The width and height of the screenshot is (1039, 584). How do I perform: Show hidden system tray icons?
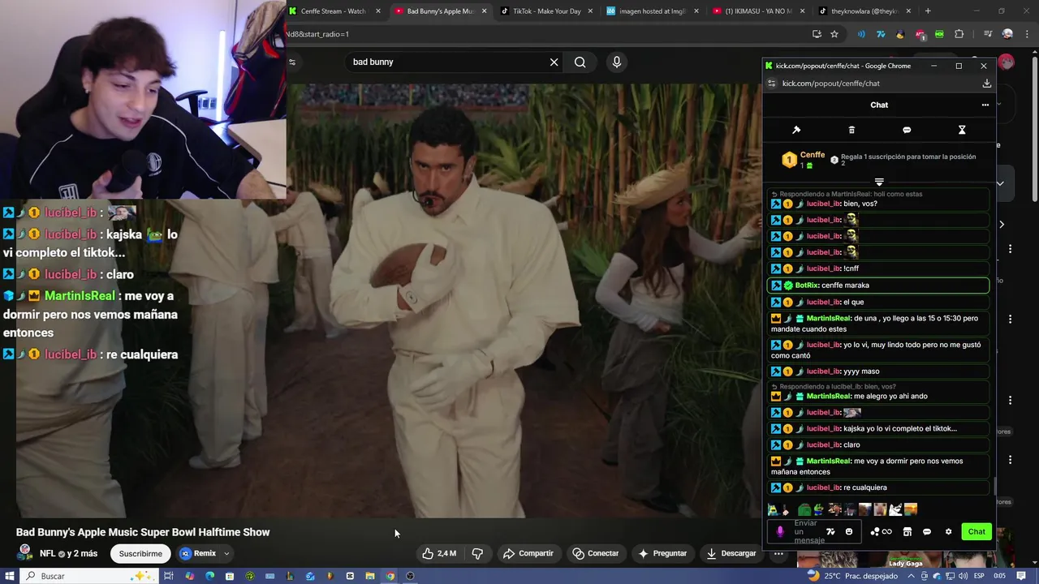click(912, 576)
